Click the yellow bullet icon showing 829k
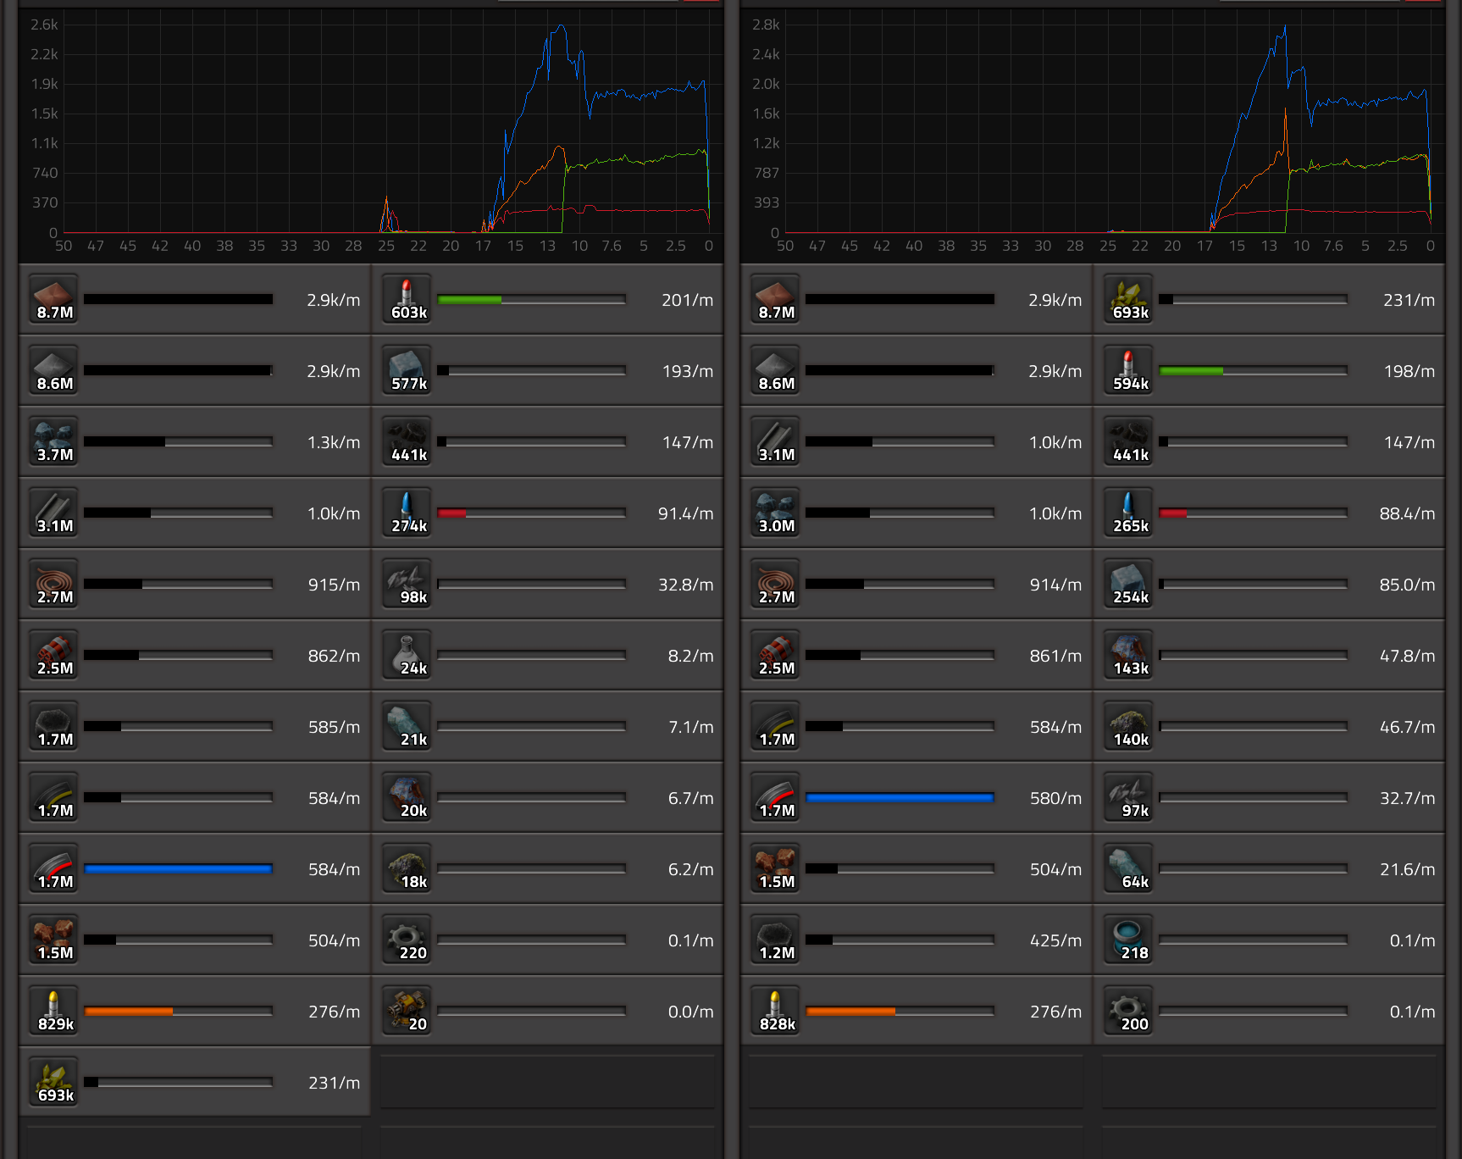This screenshot has height=1159, width=1462. tap(53, 1011)
